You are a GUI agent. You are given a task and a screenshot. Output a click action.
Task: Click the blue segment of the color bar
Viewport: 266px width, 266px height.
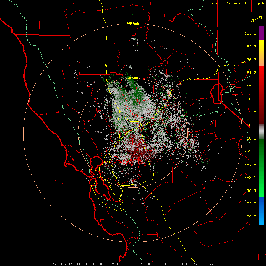tap(261, 211)
